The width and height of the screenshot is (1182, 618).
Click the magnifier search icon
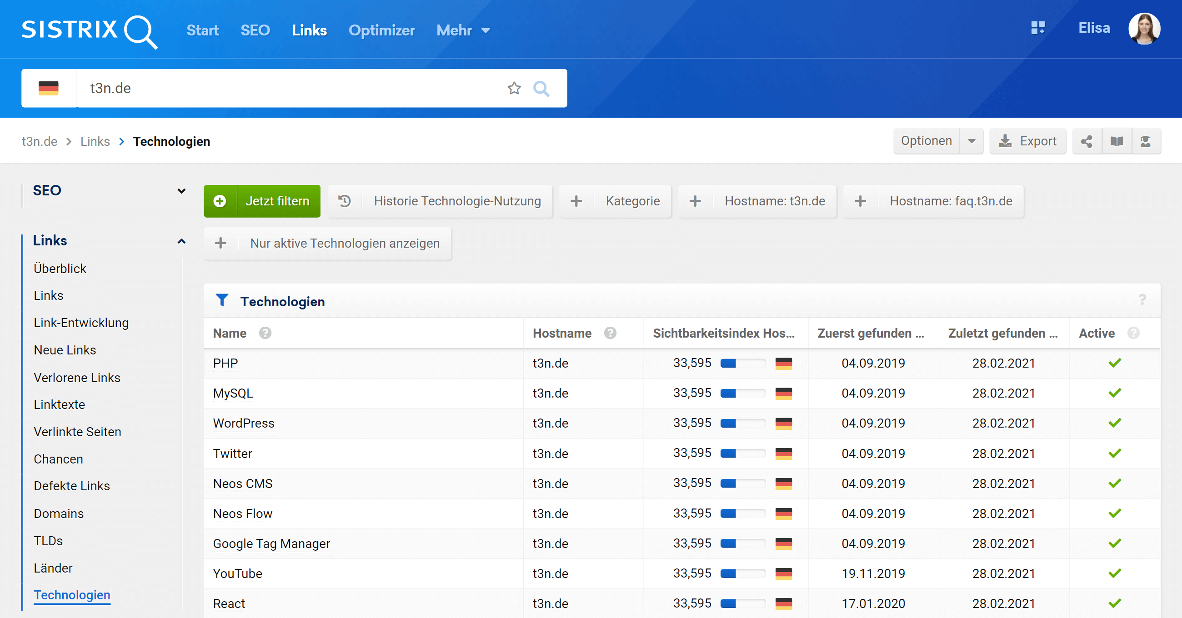[x=541, y=88]
